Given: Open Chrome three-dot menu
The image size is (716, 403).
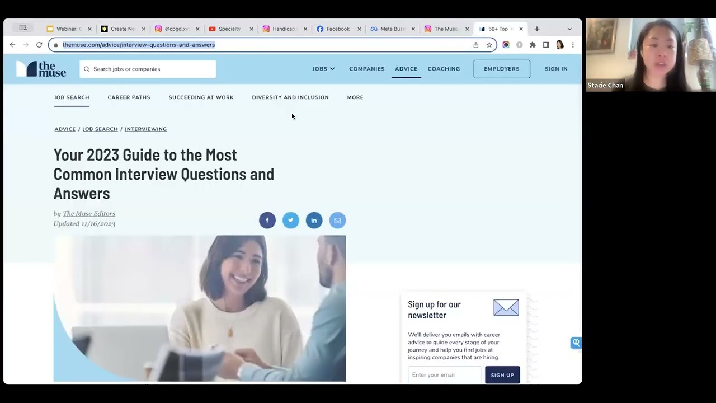Looking at the screenshot, I should [573, 45].
